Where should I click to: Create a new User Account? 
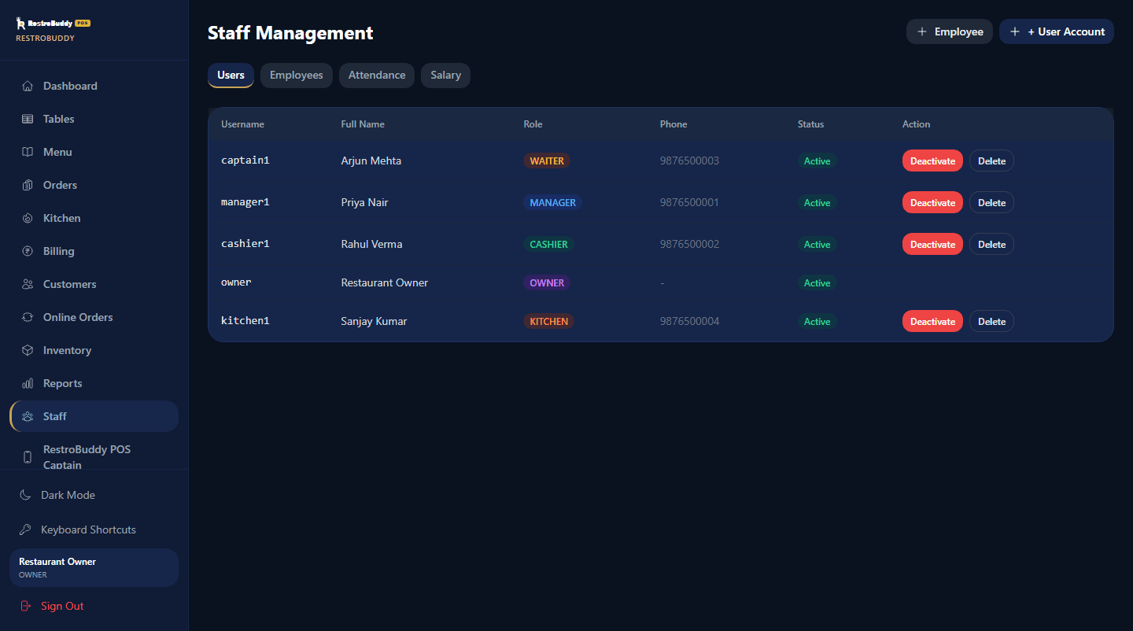[x=1057, y=31]
